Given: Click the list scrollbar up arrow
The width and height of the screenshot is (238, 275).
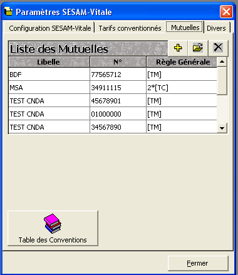Looking at the screenshot, I should point(222,61).
